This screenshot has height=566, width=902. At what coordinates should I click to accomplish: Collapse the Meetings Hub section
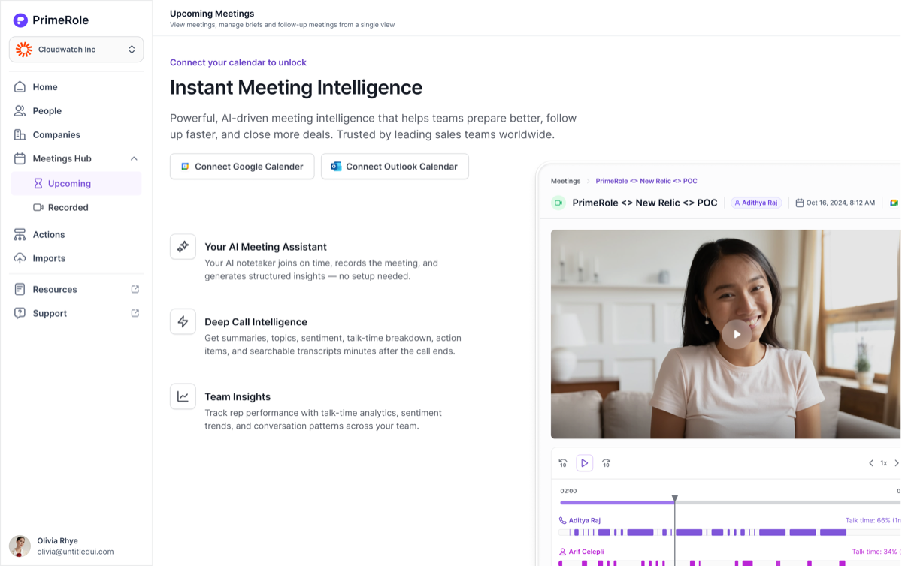(134, 159)
